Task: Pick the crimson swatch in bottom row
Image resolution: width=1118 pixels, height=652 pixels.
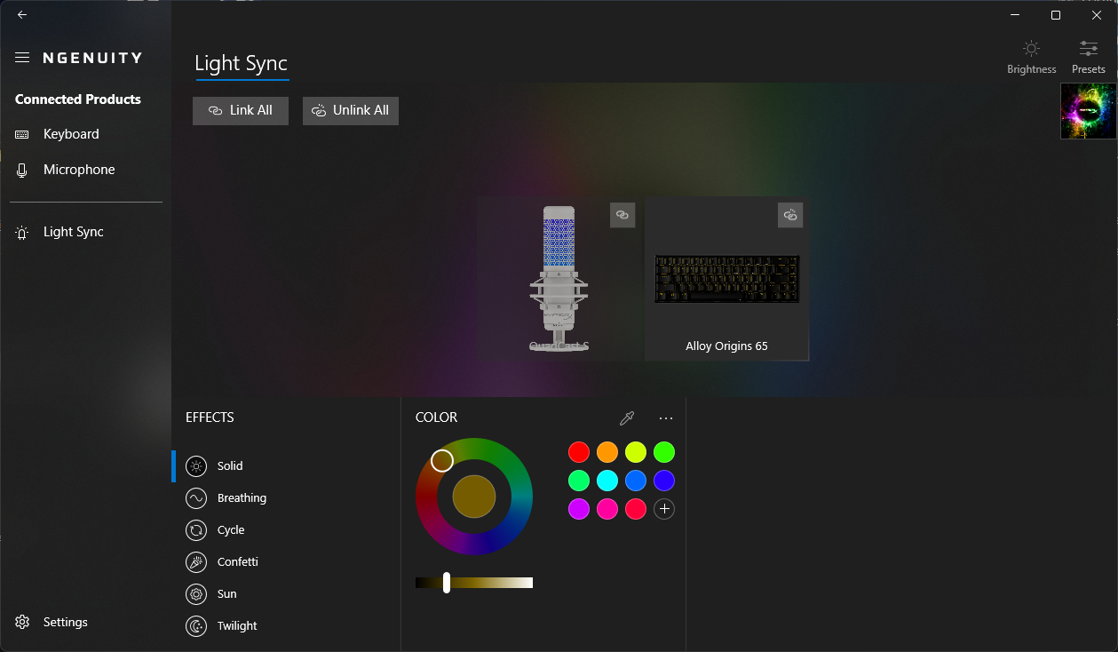Action: point(636,509)
